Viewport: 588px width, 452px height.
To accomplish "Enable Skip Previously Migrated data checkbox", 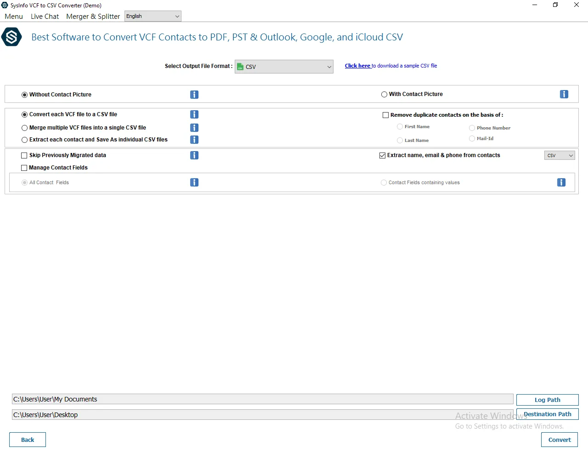I will coord(24,155).
